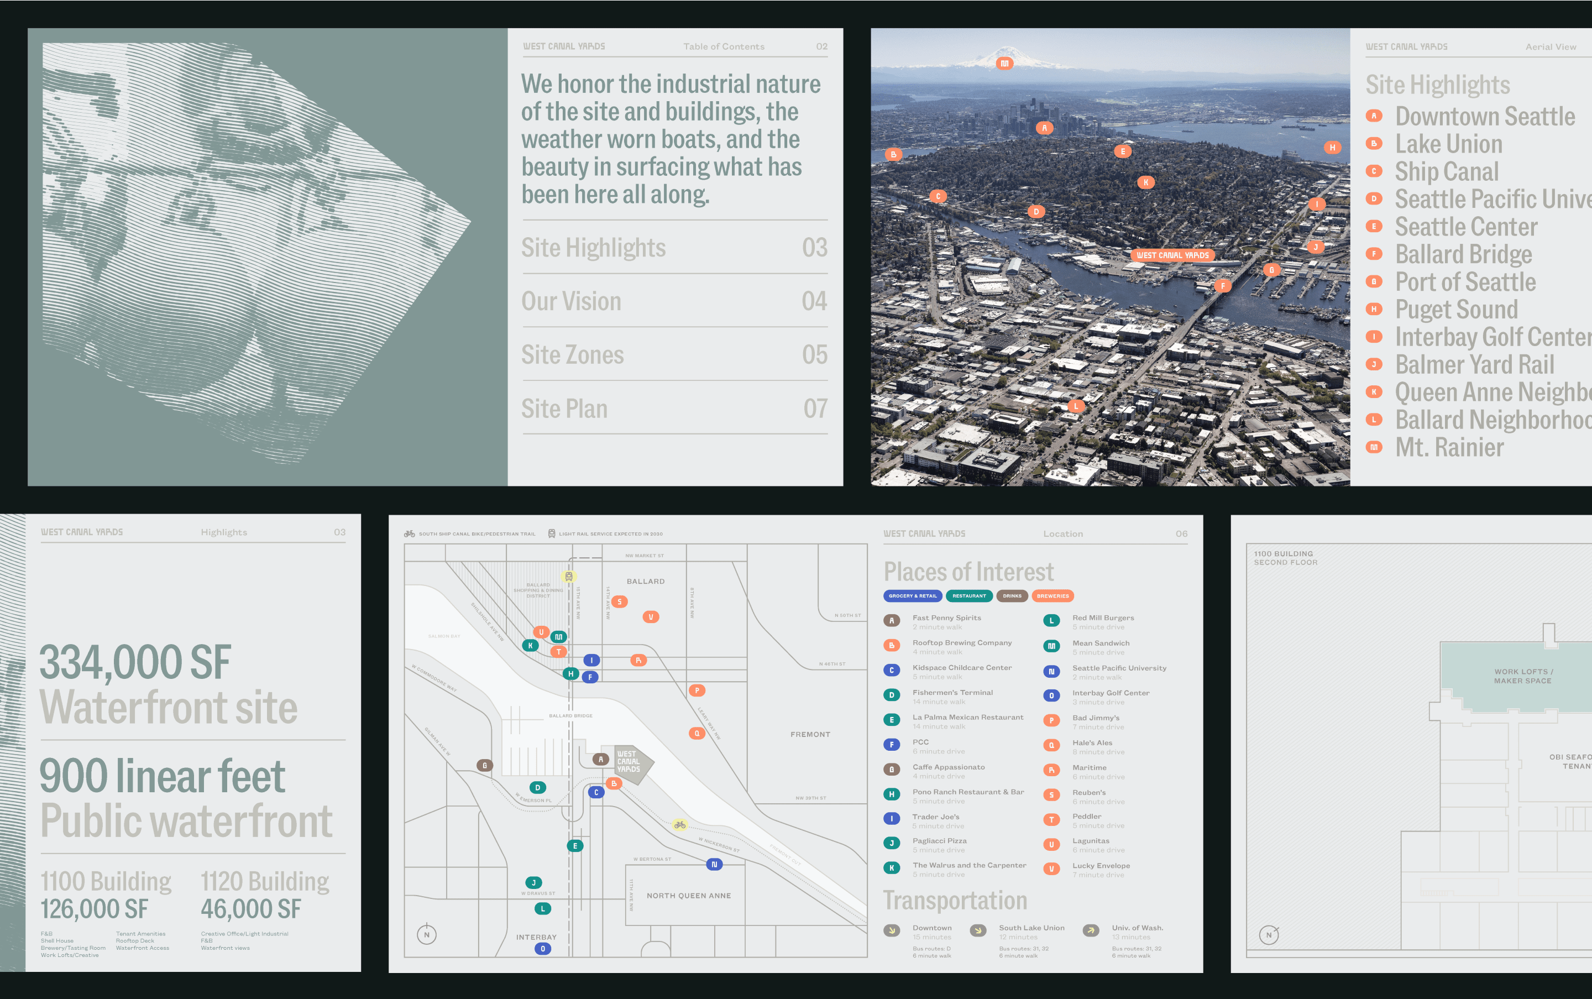The height and width of the screenshot is (999, 1592).
Task: Click marker A beside Fast Penny Spirits
Action: click(892, 620)
